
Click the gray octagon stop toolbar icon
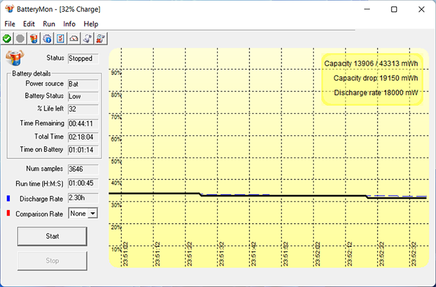pos(20,38)
